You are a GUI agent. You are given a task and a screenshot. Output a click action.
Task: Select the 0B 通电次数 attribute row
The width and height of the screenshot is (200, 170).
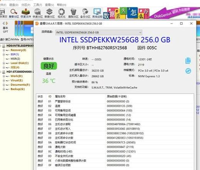(115, 147)
